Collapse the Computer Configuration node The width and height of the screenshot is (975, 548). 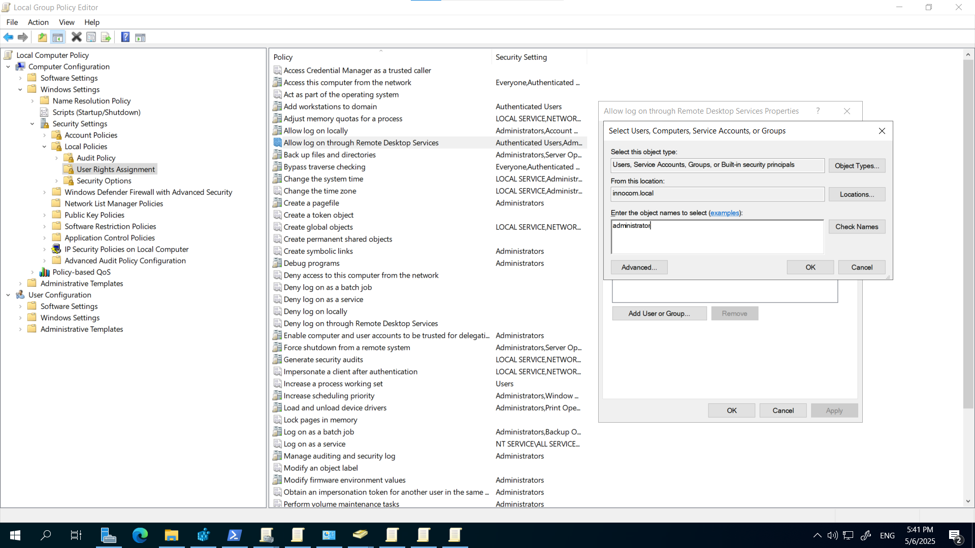click(8, 66)
